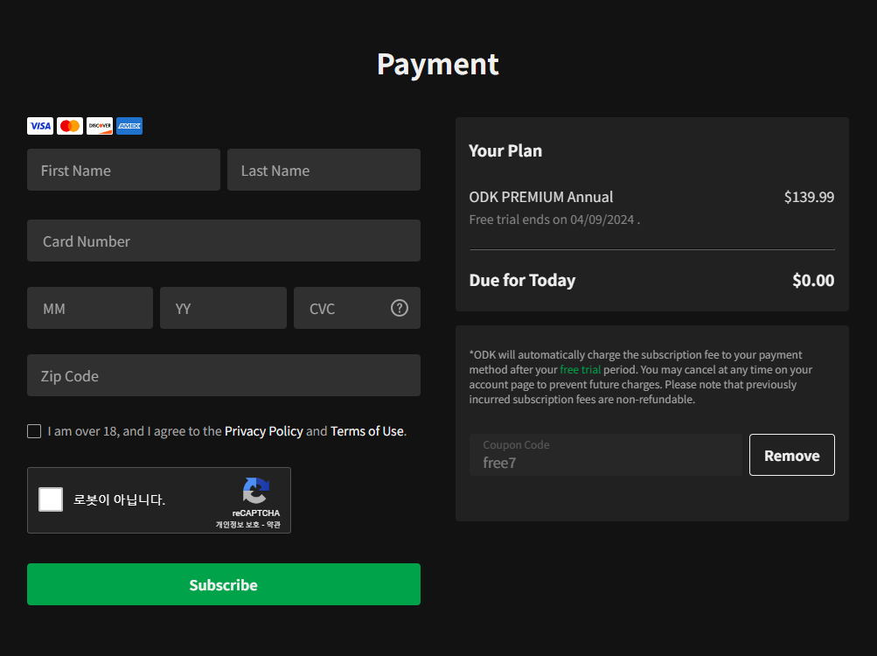Click the MM expiry month field
This screenshot has width=877, height=656.
pyautogui.click(x=90, y=308)
